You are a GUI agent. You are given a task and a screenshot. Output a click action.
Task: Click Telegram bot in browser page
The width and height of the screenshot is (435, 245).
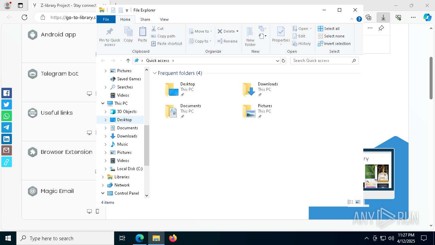click(59, 73)
